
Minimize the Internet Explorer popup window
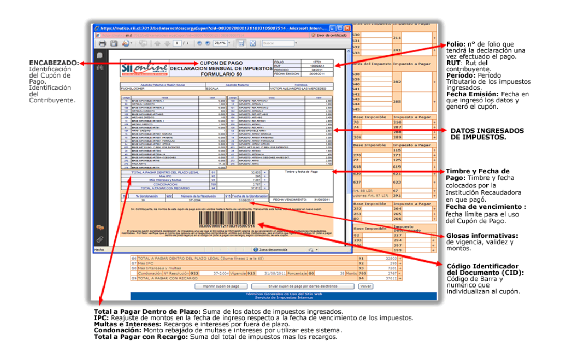pyautogui.click(x=332, y=28)
